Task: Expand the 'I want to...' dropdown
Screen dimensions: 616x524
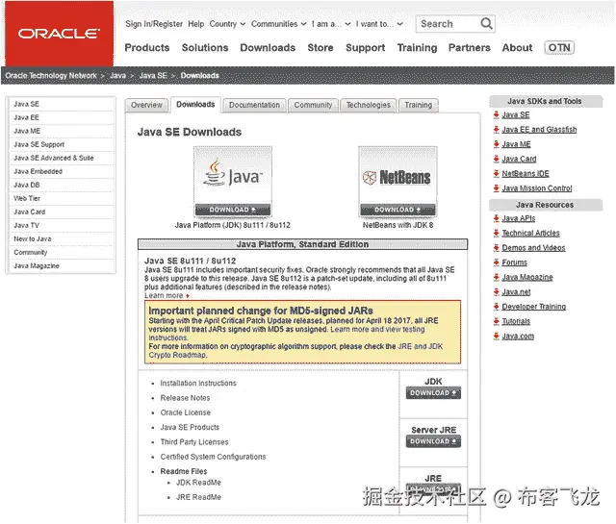Action: [x=379, y=24]
